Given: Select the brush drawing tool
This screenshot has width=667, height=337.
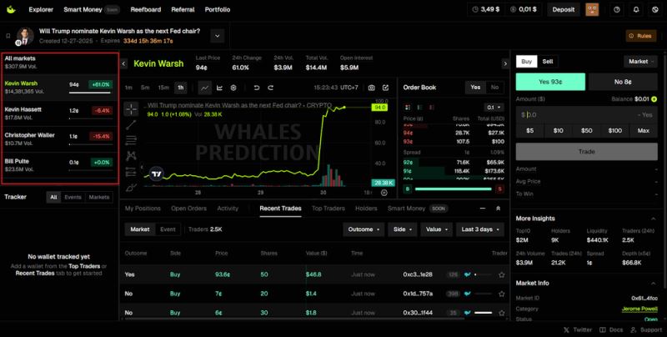Looking at the screenshot, I should tap(131, 187).
